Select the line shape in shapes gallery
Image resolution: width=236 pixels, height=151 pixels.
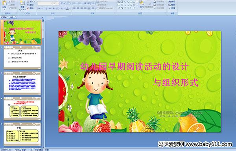125,2
